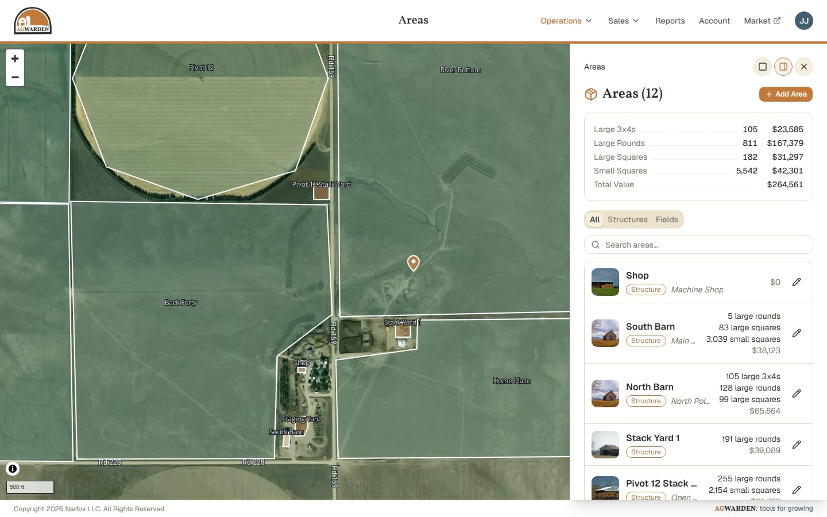Click the Shop structure tag
Screen dimensions: 827x517
(x=646, y=290)
